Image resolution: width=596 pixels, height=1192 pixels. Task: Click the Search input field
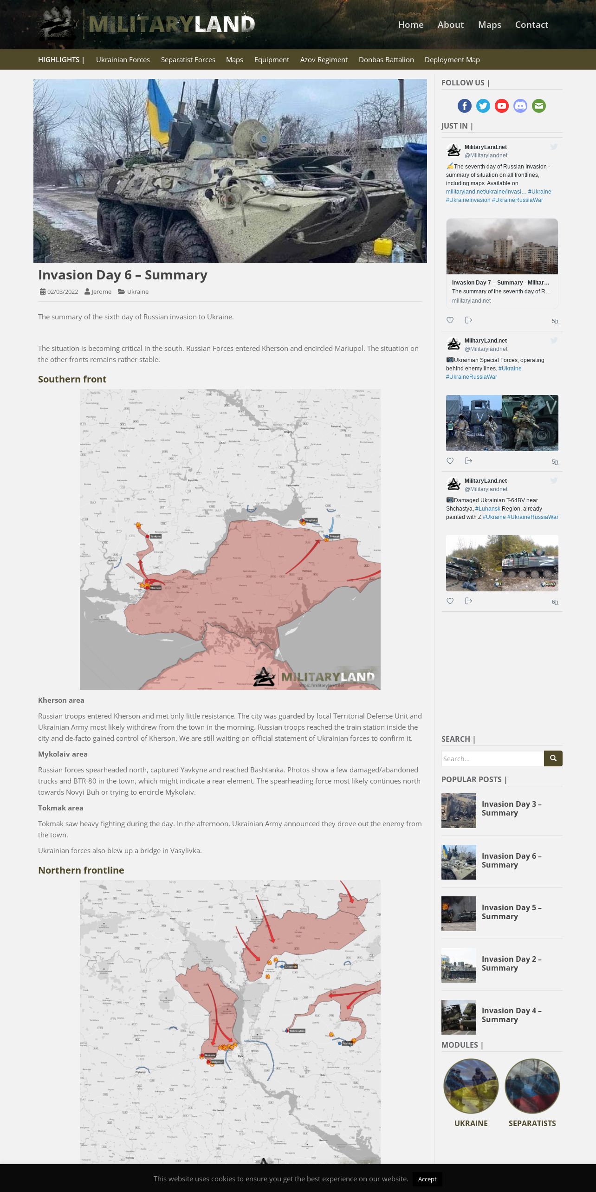pos(492,758)
